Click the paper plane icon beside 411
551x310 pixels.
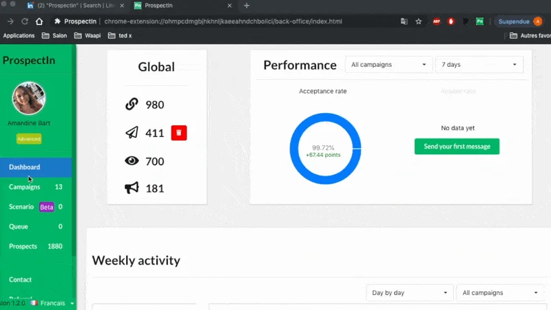(x=132, y=132)
